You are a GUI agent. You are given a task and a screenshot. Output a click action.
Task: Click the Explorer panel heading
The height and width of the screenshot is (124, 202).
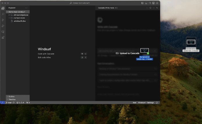click(12, 8)
